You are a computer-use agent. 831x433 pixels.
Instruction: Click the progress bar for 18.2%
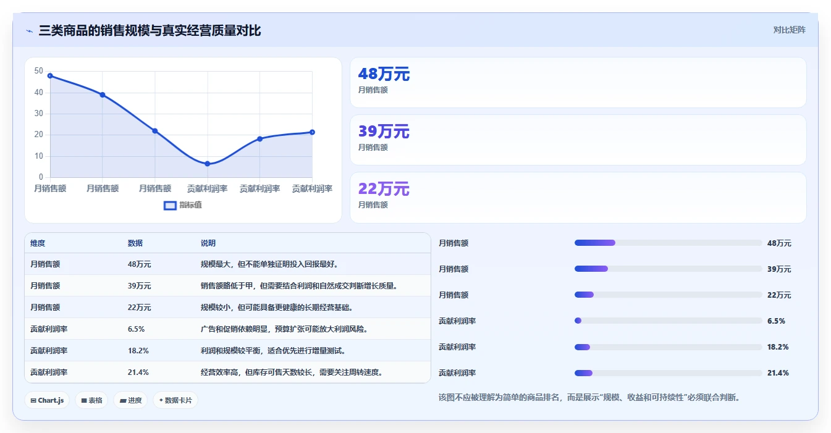click(668, 347)
